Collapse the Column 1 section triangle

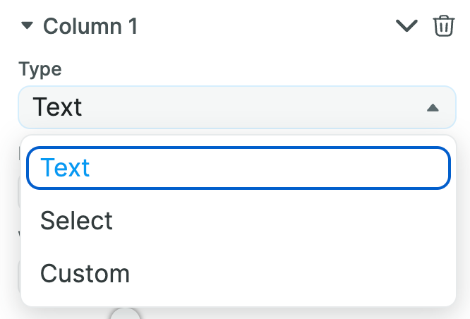[27, 25]
